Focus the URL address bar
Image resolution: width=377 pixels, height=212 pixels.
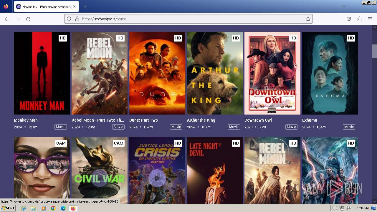pyautogui.click(x=188, y=19)
